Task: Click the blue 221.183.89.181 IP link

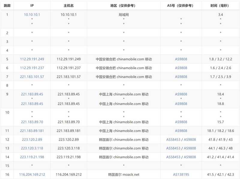Action: 32,131
